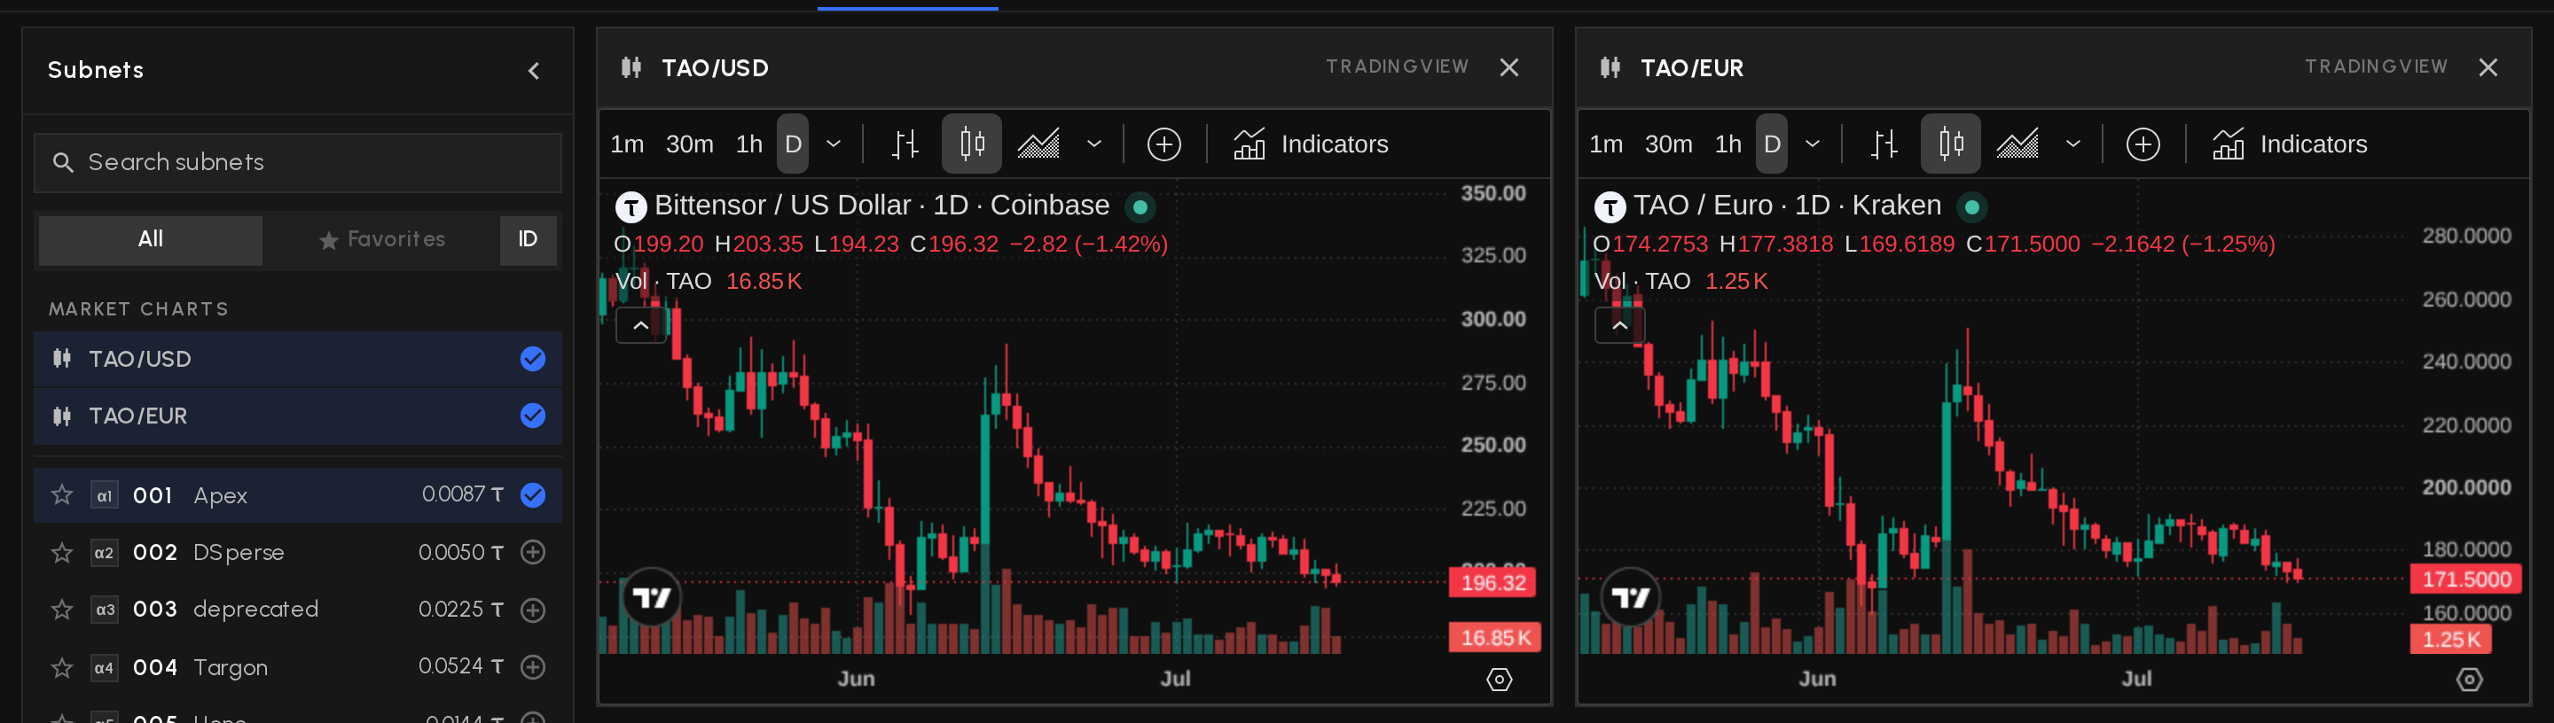Viewport: 2554px width, 723px height.
Task: Uncheck subnet 001 Apex chart
Action: (x=532, y=495)
